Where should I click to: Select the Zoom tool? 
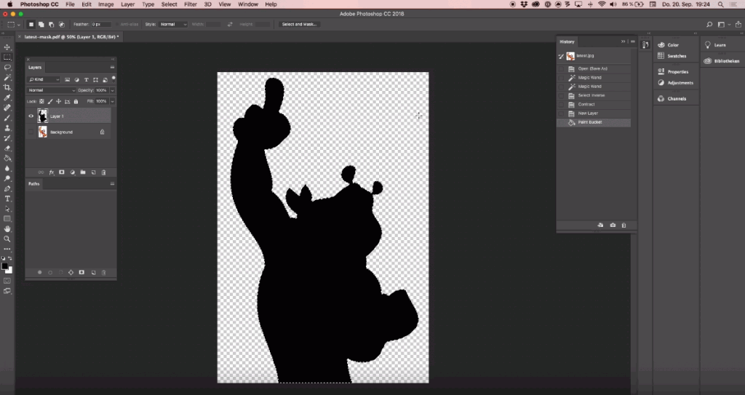point(7,239)
